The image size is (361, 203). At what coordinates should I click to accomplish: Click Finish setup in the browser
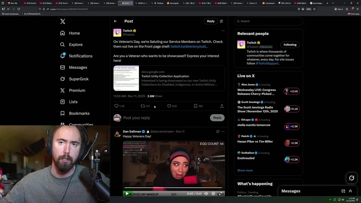(x=353, y=14)
